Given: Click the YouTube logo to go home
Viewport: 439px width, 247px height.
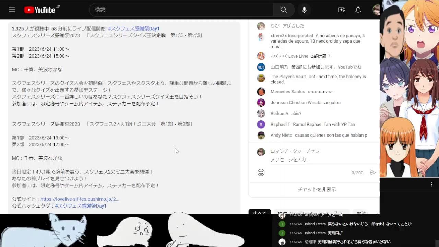Looking at the screenshot, I should tap(40, 10).
